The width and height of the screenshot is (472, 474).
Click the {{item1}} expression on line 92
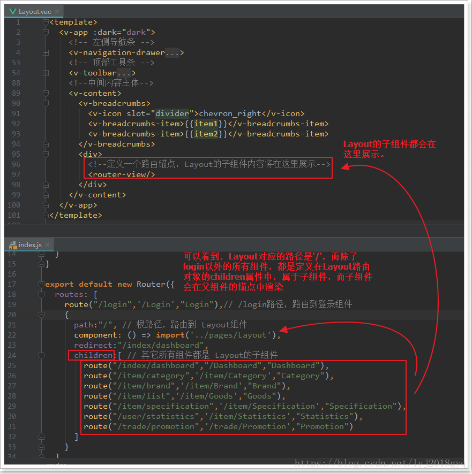click(206, 124)
